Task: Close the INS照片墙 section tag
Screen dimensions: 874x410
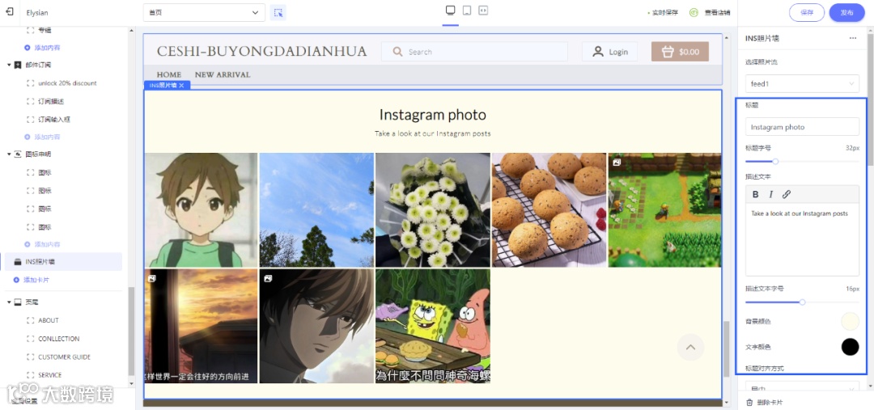Action: 181,85
